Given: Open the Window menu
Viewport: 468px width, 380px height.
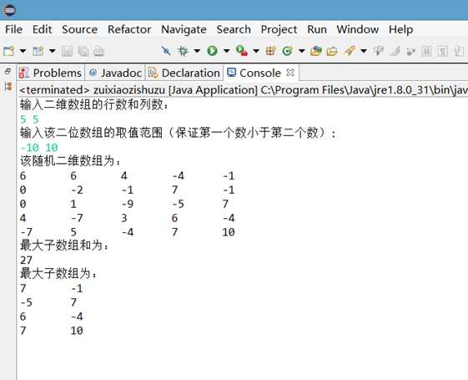Looking at the screenshot, I should click(x=358, y=29).
